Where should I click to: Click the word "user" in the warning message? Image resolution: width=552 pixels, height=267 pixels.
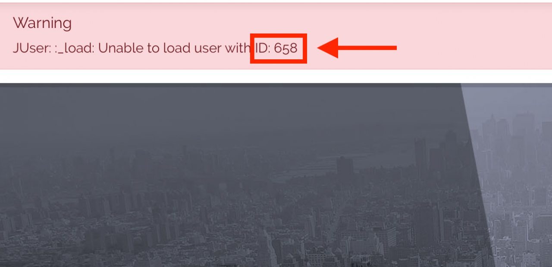pos(208,49)
